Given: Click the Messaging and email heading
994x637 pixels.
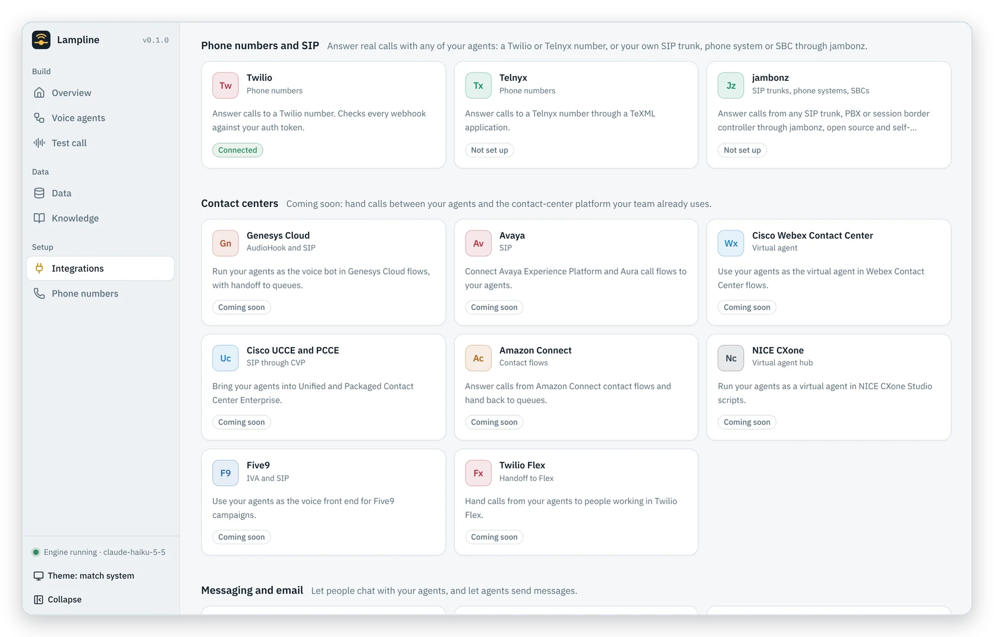Looking at the screenshot, I should coord(252,590).
